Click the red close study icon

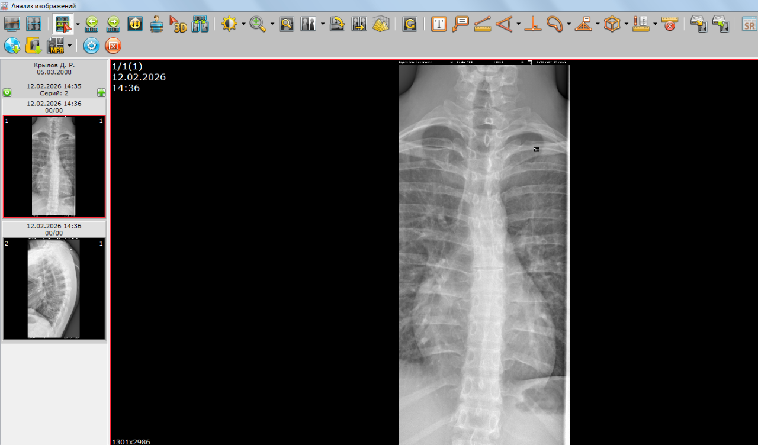[x=113, y=46]
